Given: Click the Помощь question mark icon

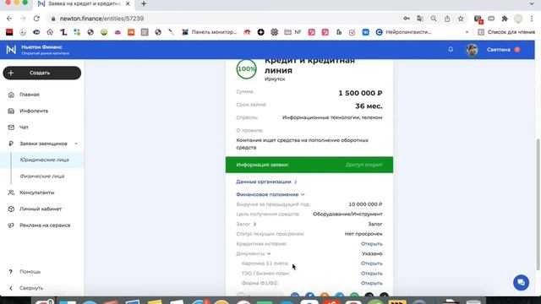Looking at the screenshot, I should (11, 272).
